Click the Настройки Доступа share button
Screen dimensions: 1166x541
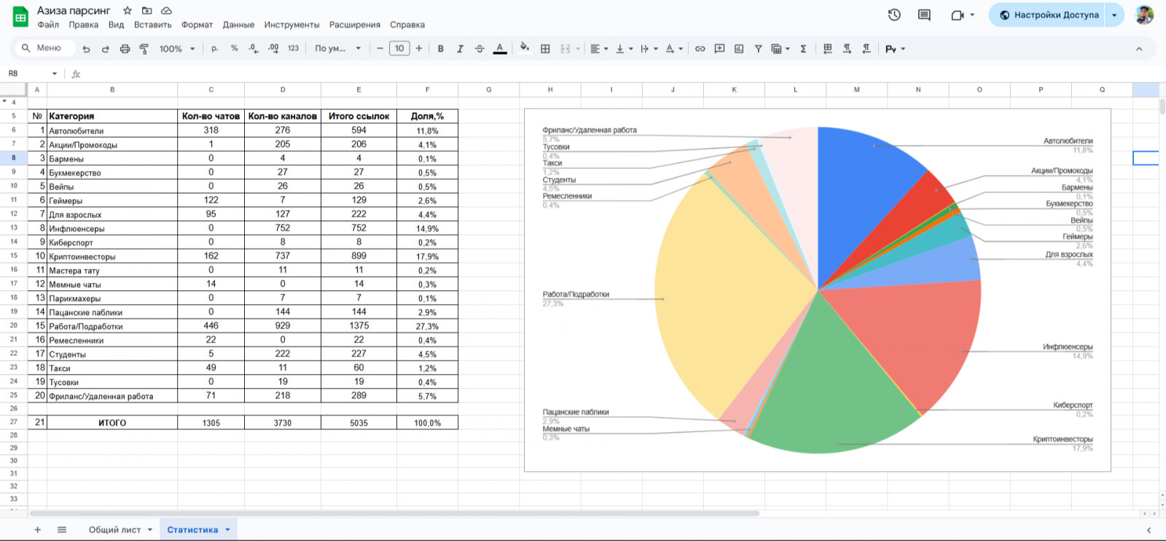point(1048,15)
